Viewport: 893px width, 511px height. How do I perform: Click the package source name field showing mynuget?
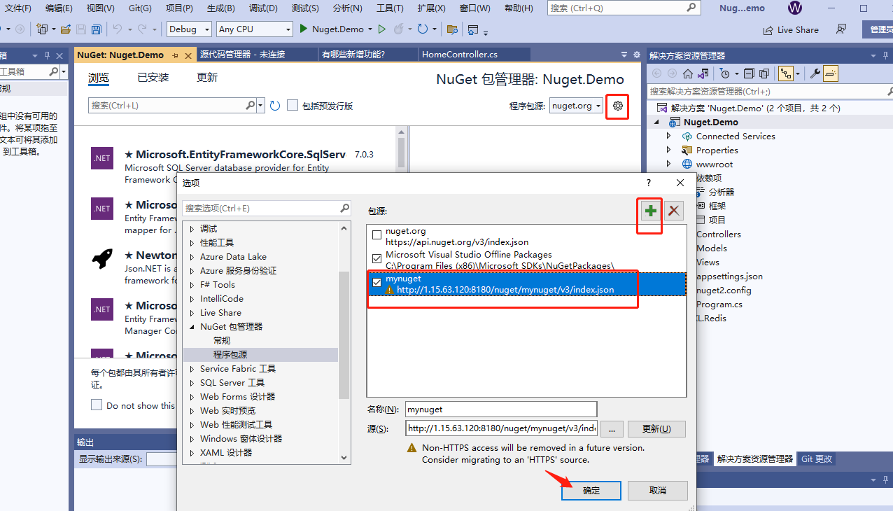click(x=501, y=409)
